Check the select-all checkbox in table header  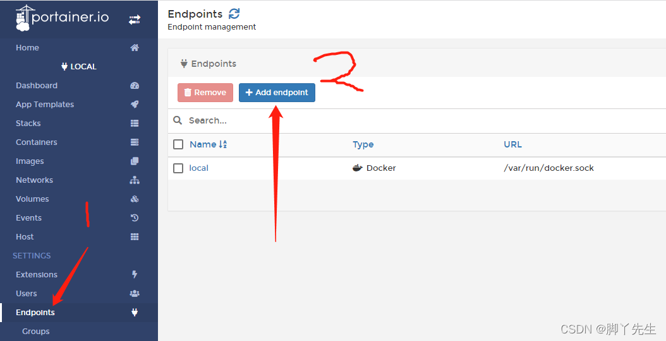(x=178, y=144)
